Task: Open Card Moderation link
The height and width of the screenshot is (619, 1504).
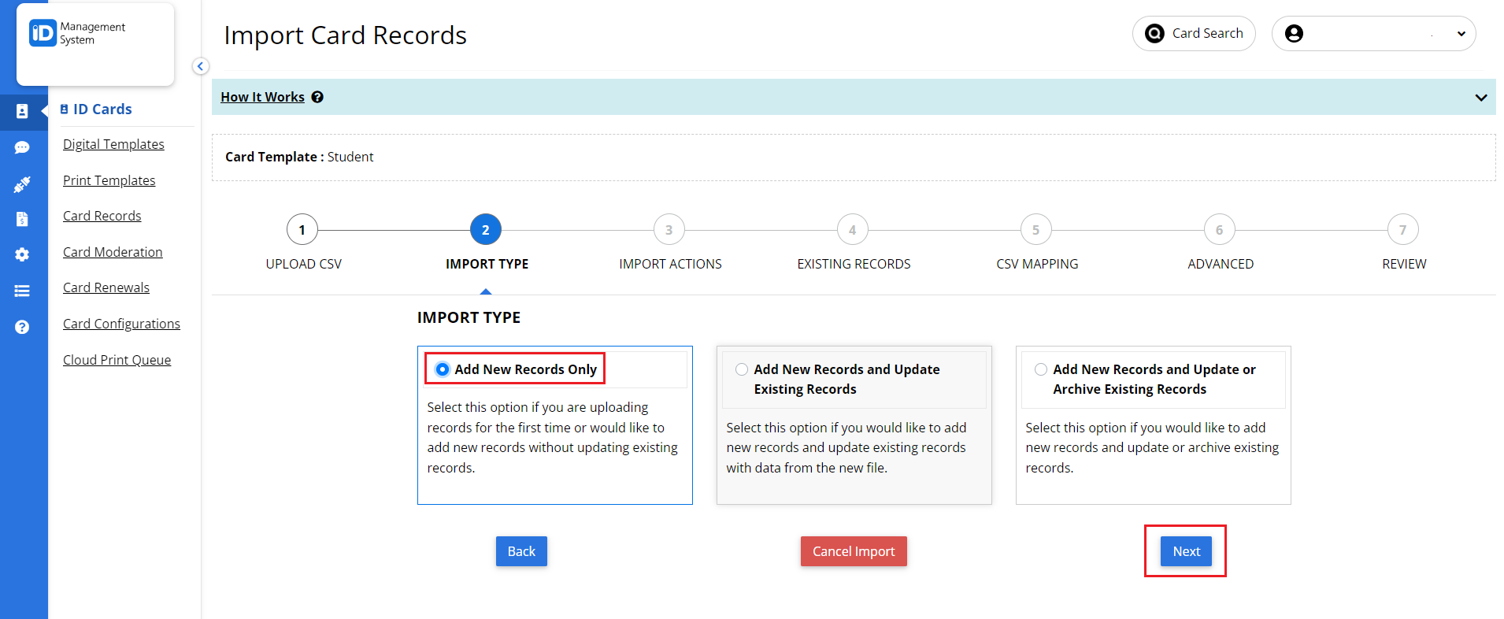Action: pyautogui.click(x=113, y=252)
